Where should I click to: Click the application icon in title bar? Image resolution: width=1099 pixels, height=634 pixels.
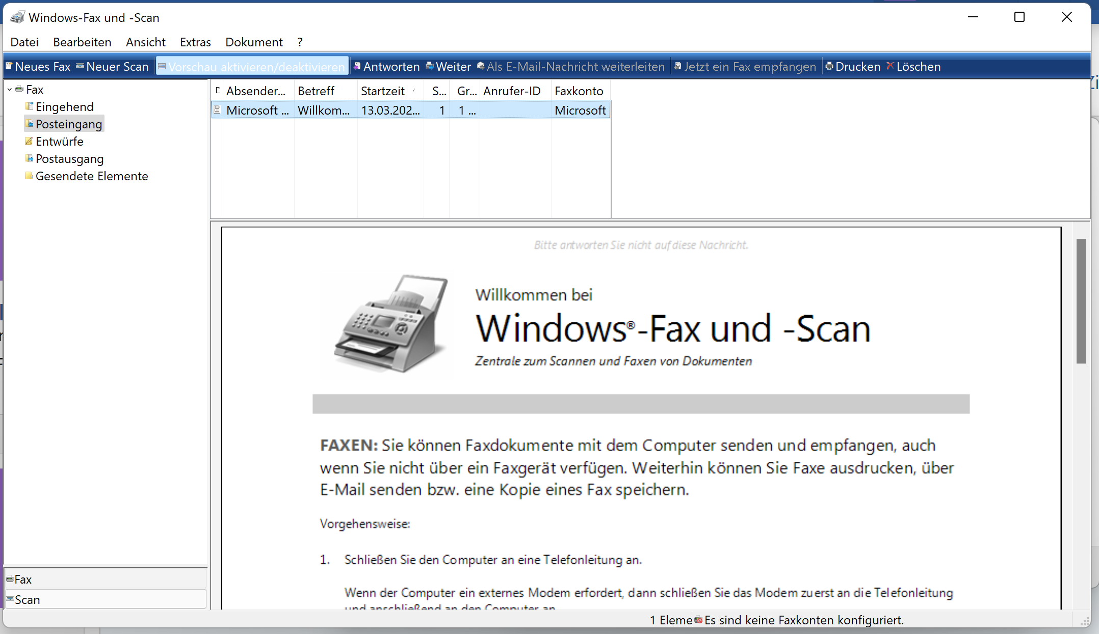17,17
